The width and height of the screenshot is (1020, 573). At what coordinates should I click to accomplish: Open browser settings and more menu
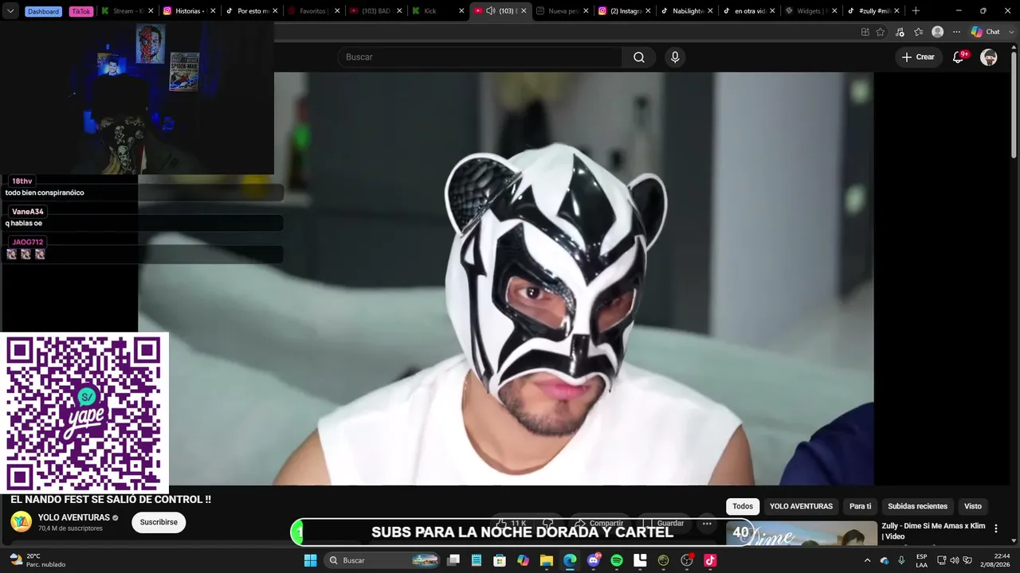coord(957,32)
